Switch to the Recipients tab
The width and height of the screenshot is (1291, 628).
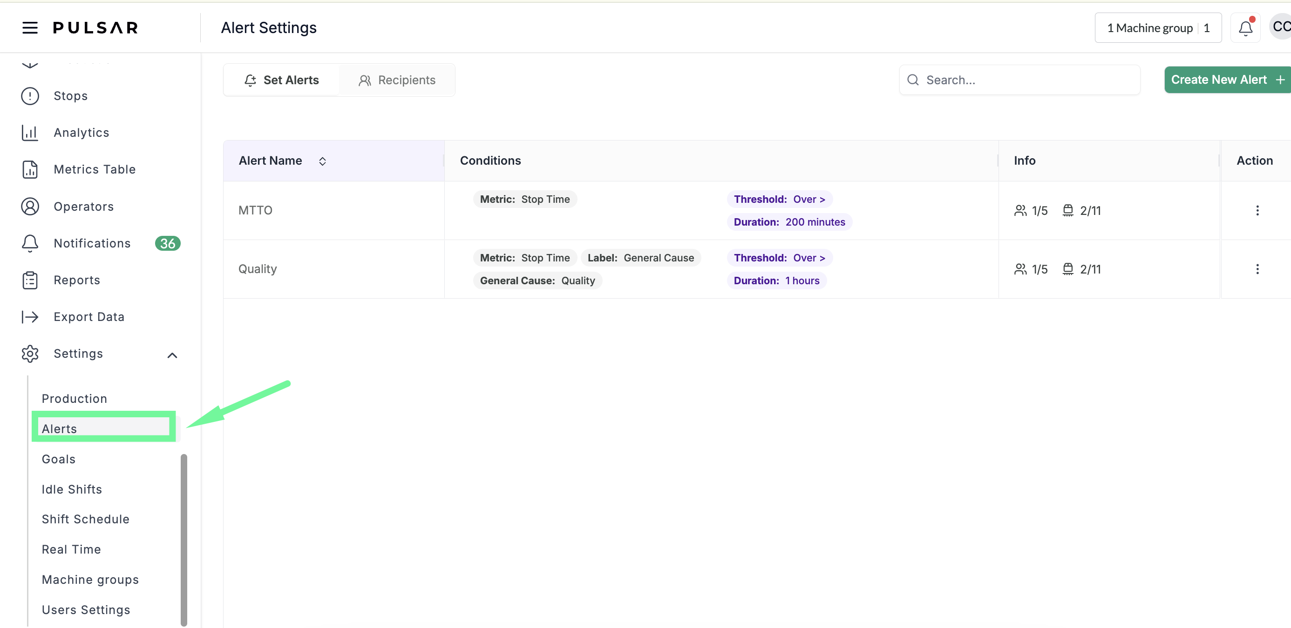point(396,80)
